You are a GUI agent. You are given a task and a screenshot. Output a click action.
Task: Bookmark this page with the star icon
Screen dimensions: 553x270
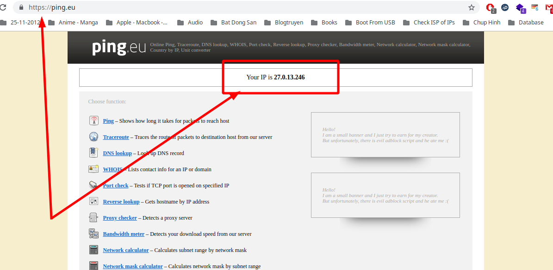point(471,7)
